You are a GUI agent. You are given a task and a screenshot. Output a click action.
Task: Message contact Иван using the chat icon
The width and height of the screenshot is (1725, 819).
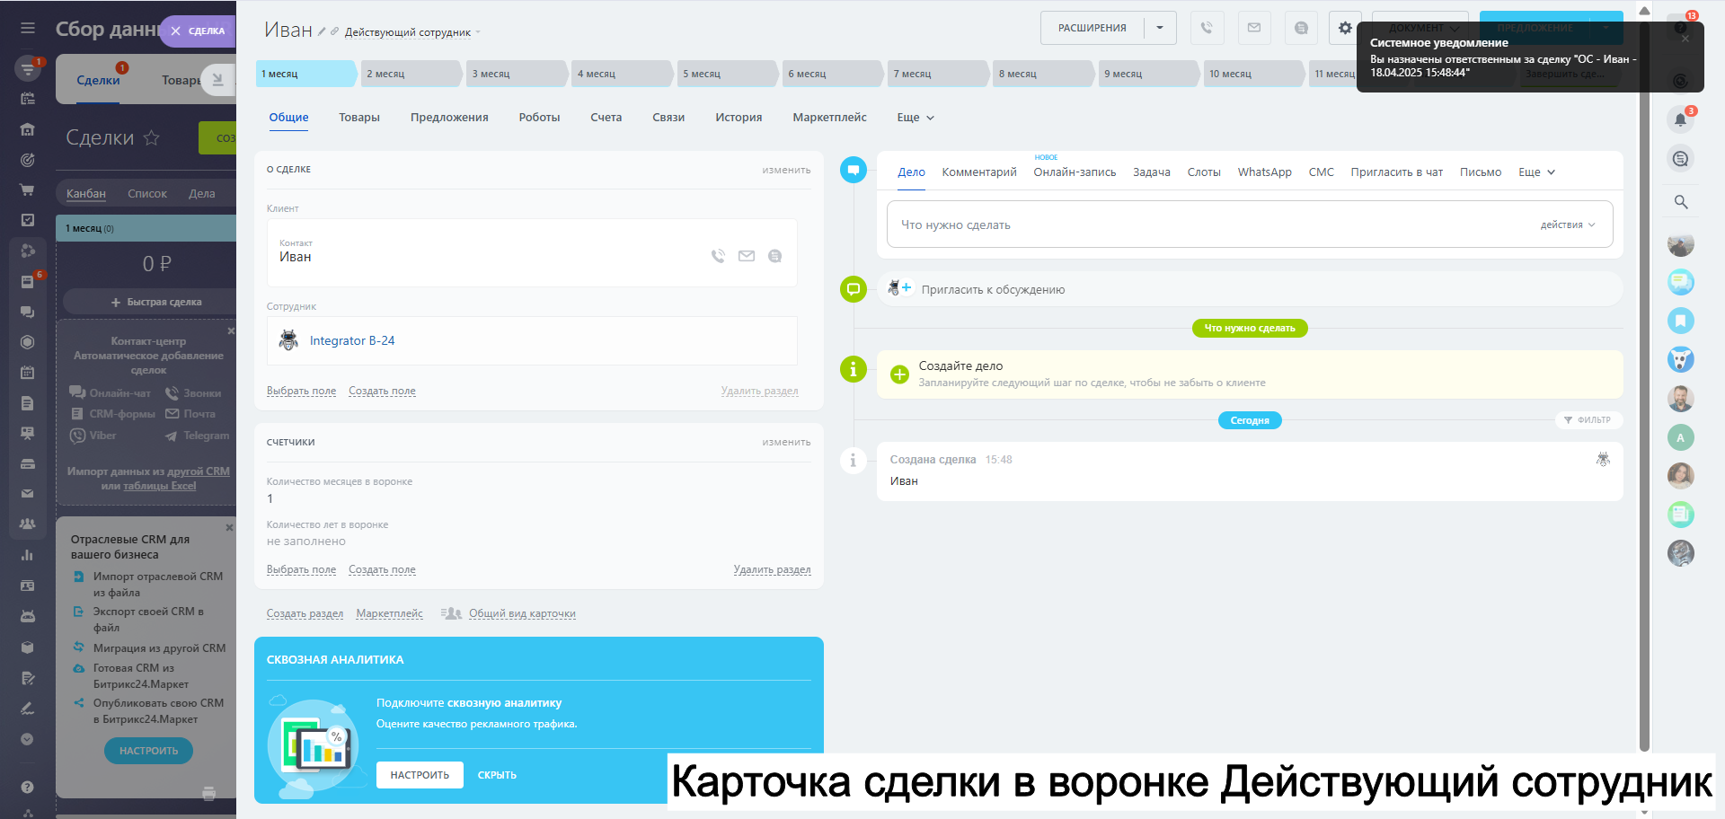point(774,256)
